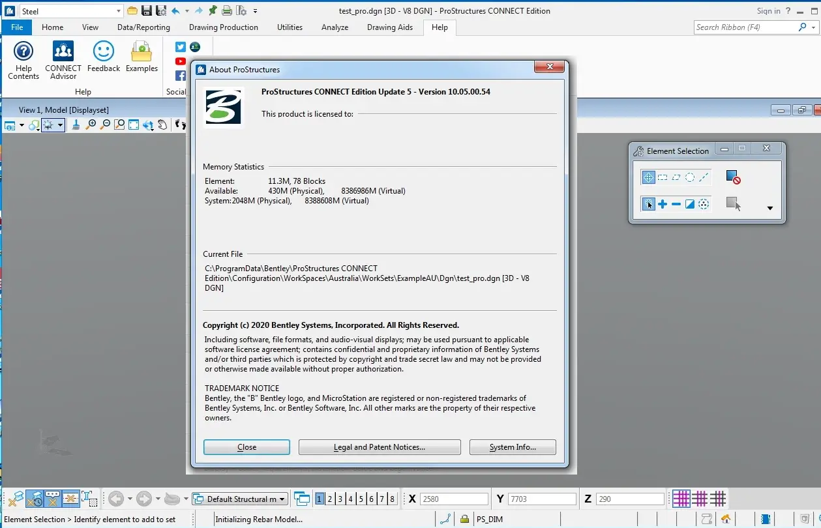The height and width of the screenshot is (528, 821).
Task: Click the Window Area zoom icon
Action: (119, 125)
